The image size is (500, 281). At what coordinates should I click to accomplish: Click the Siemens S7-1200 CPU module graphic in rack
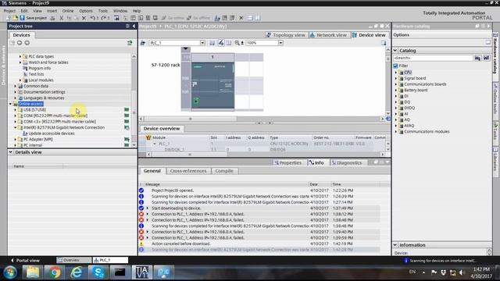tap(212, 85)
